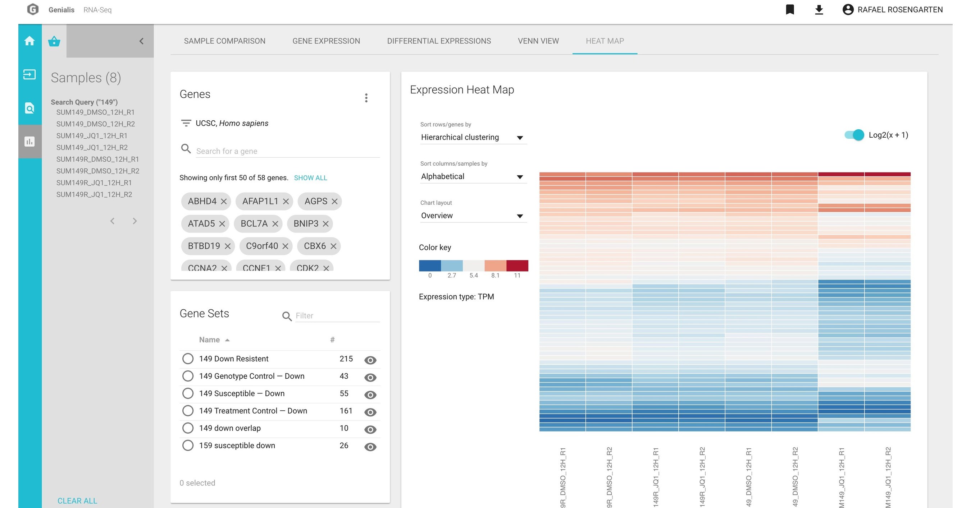This screenshot has width=971, height=508.
Task: Click CLEAR ALL below the samples list
Action: [77, 501]
